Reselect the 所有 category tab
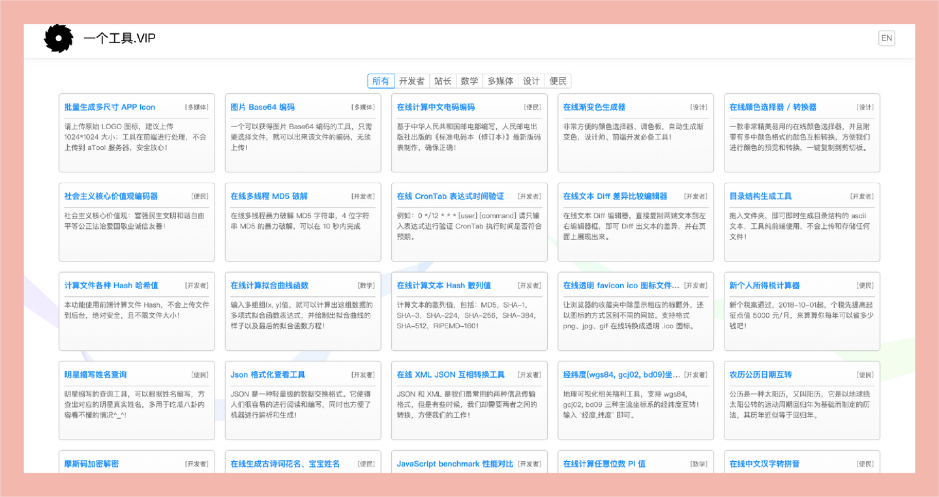 click(x=380, y=80)
